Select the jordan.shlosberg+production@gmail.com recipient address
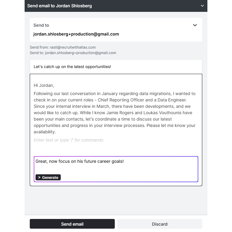The width and height of the screenshot is (232, 232). (x=76, y=34)
